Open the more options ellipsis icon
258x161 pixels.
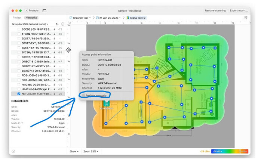click(x=62, y=24)
